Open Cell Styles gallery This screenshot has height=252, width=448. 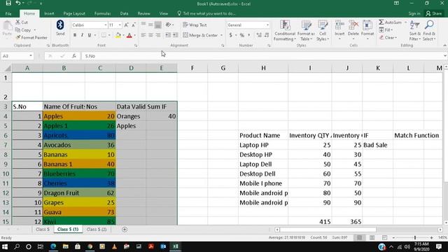[323, 31]
